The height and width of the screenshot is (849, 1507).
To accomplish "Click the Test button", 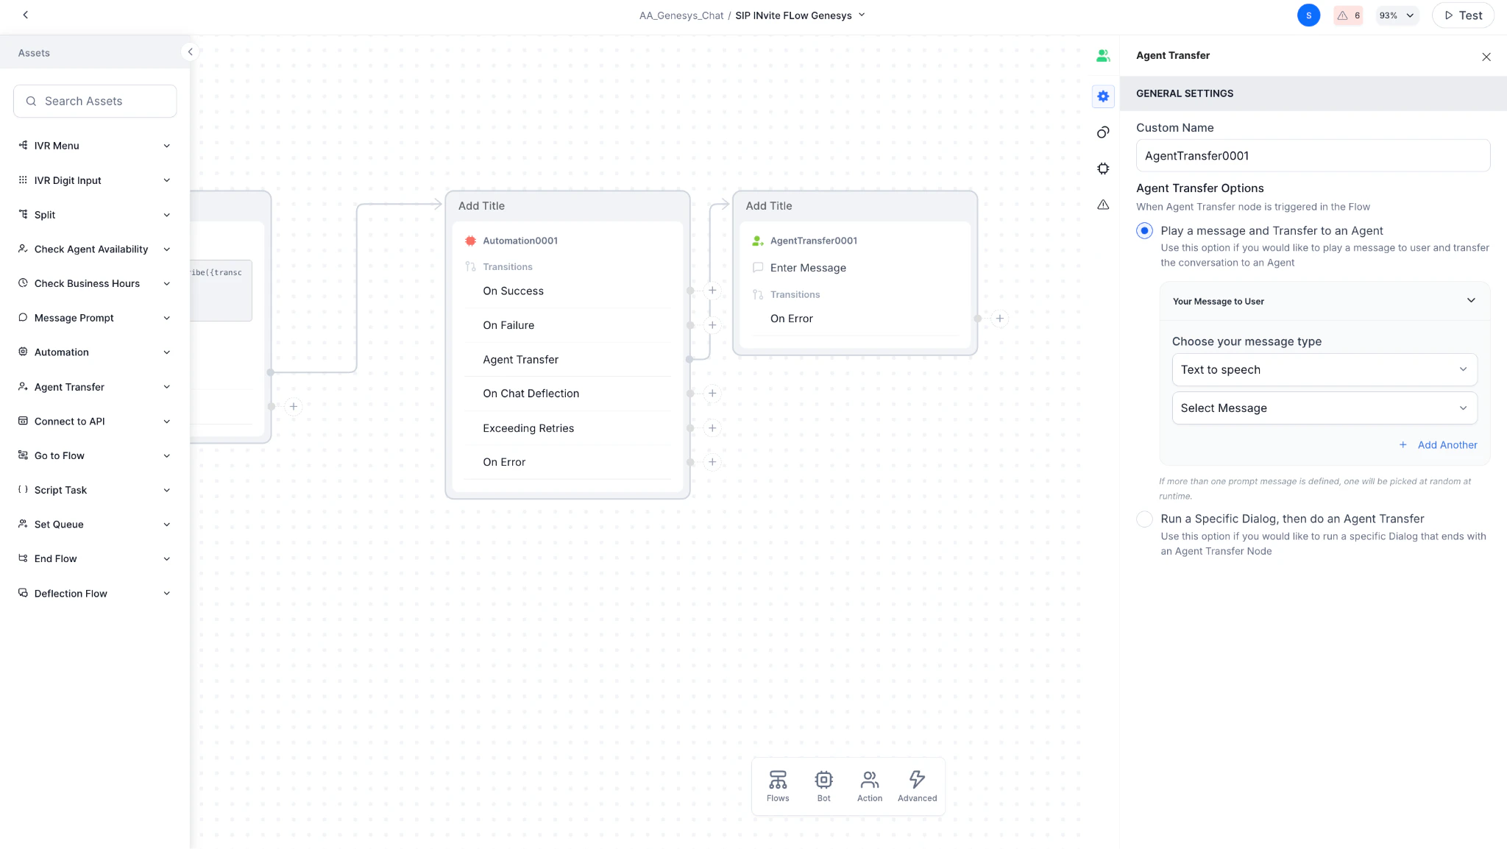I will point(1461,15).
